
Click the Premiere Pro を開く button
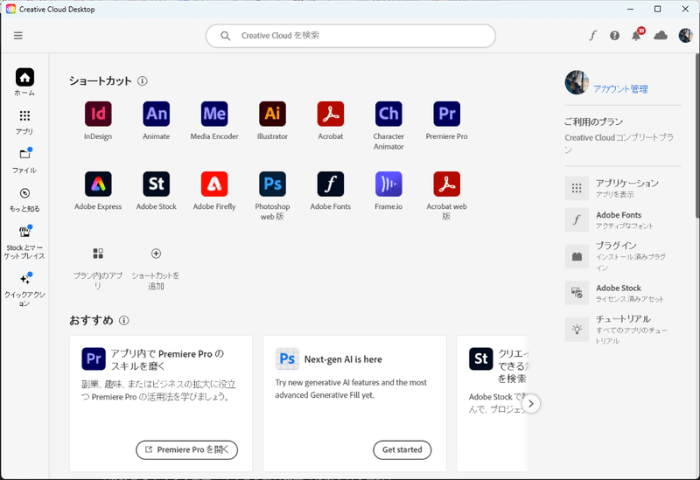click(x=186, y=449)
